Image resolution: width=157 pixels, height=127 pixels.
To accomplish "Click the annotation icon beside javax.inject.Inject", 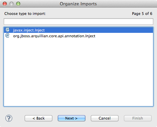I will tap(7, 30).
